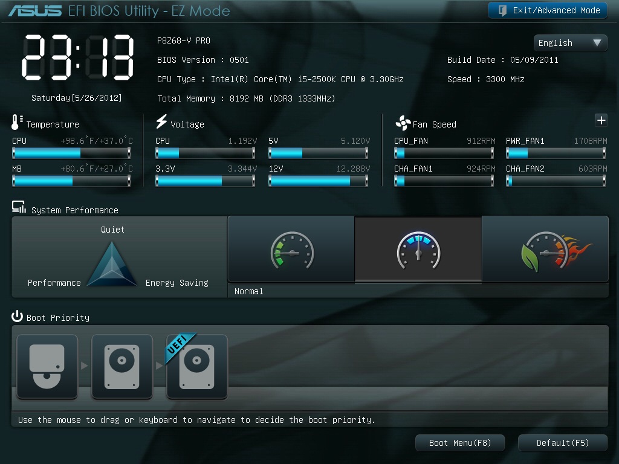Open Exit/Advanced Mode menu
The width and height of the screenshot is (619, 464).
click(547, 10)
